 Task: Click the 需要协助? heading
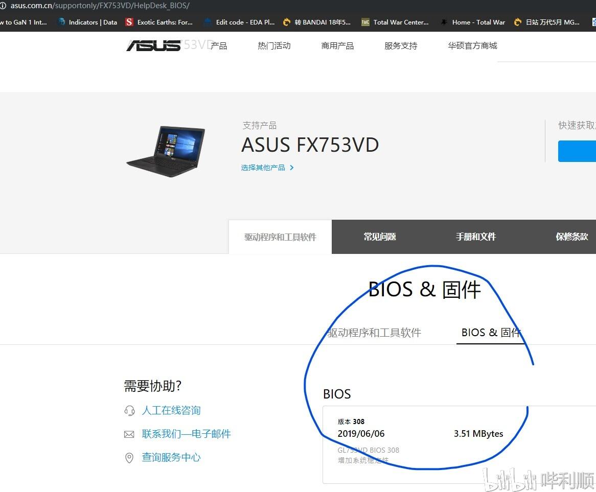click(152, 386)
